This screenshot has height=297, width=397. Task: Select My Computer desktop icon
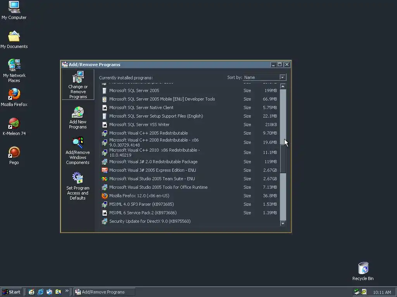click(x=14, y=10)
